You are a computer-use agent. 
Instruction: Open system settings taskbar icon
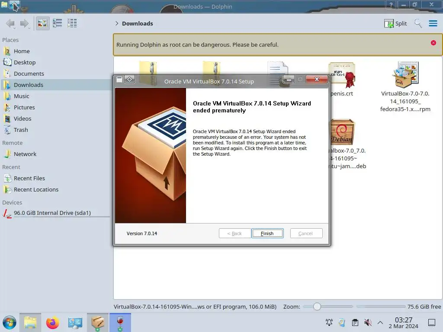(75, 322)
